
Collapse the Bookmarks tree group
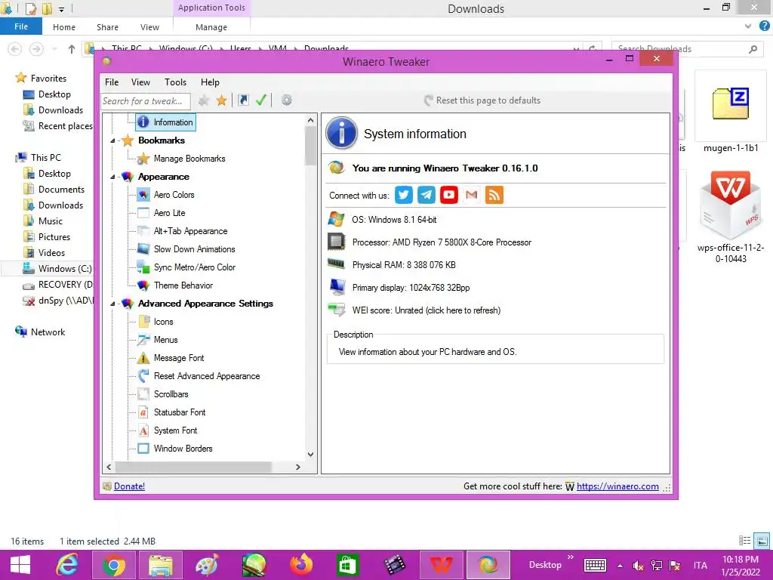[113, 141]
